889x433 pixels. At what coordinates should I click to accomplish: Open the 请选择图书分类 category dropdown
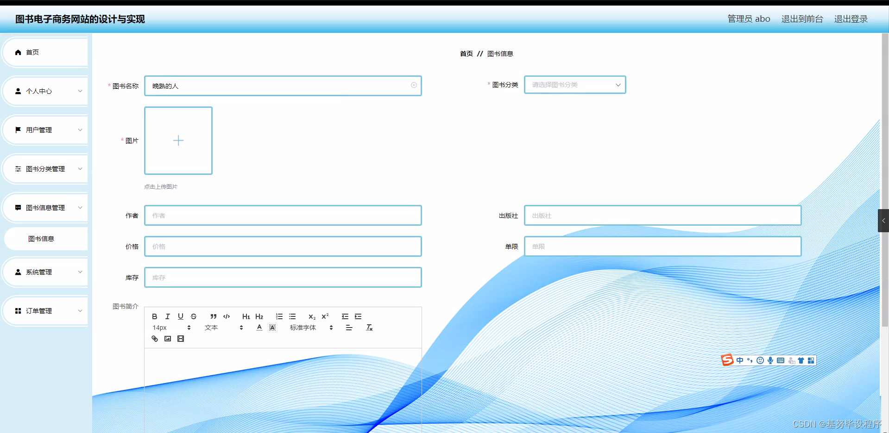574,85
